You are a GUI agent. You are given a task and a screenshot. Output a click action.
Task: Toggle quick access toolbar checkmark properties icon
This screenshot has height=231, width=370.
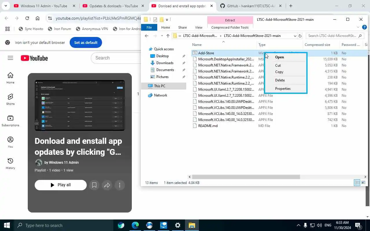point(155,20)
